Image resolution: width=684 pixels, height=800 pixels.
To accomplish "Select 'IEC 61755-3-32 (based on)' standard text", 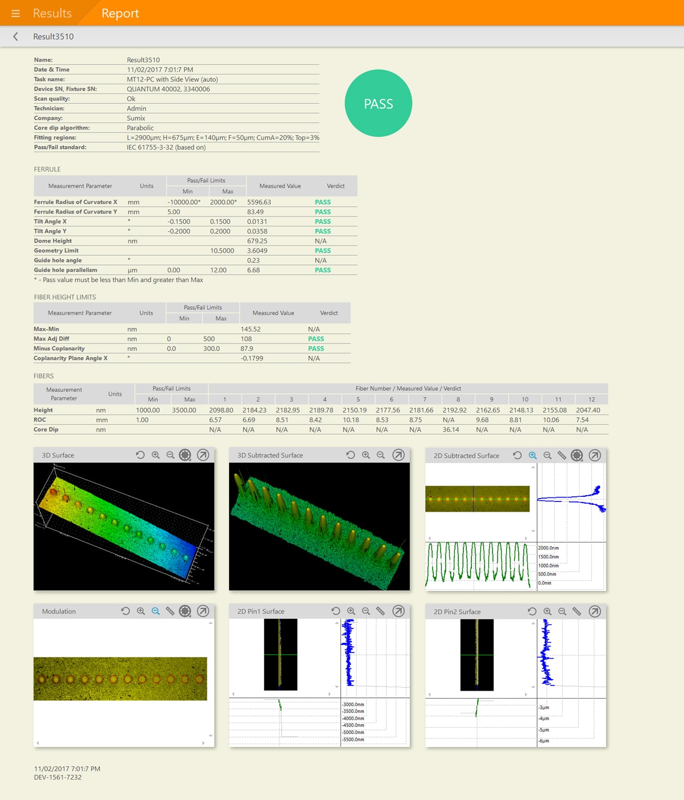I will [x=166, y=147].
